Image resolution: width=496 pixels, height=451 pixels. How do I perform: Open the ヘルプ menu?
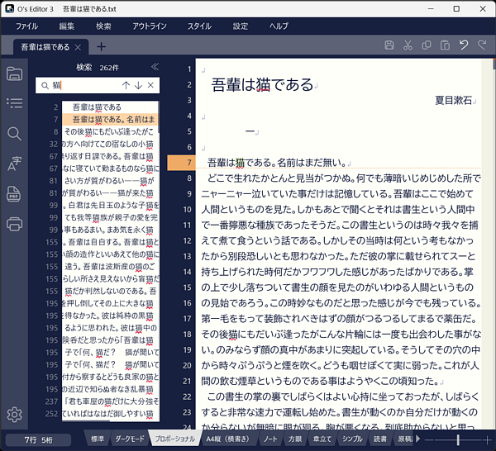coord(279,26)
